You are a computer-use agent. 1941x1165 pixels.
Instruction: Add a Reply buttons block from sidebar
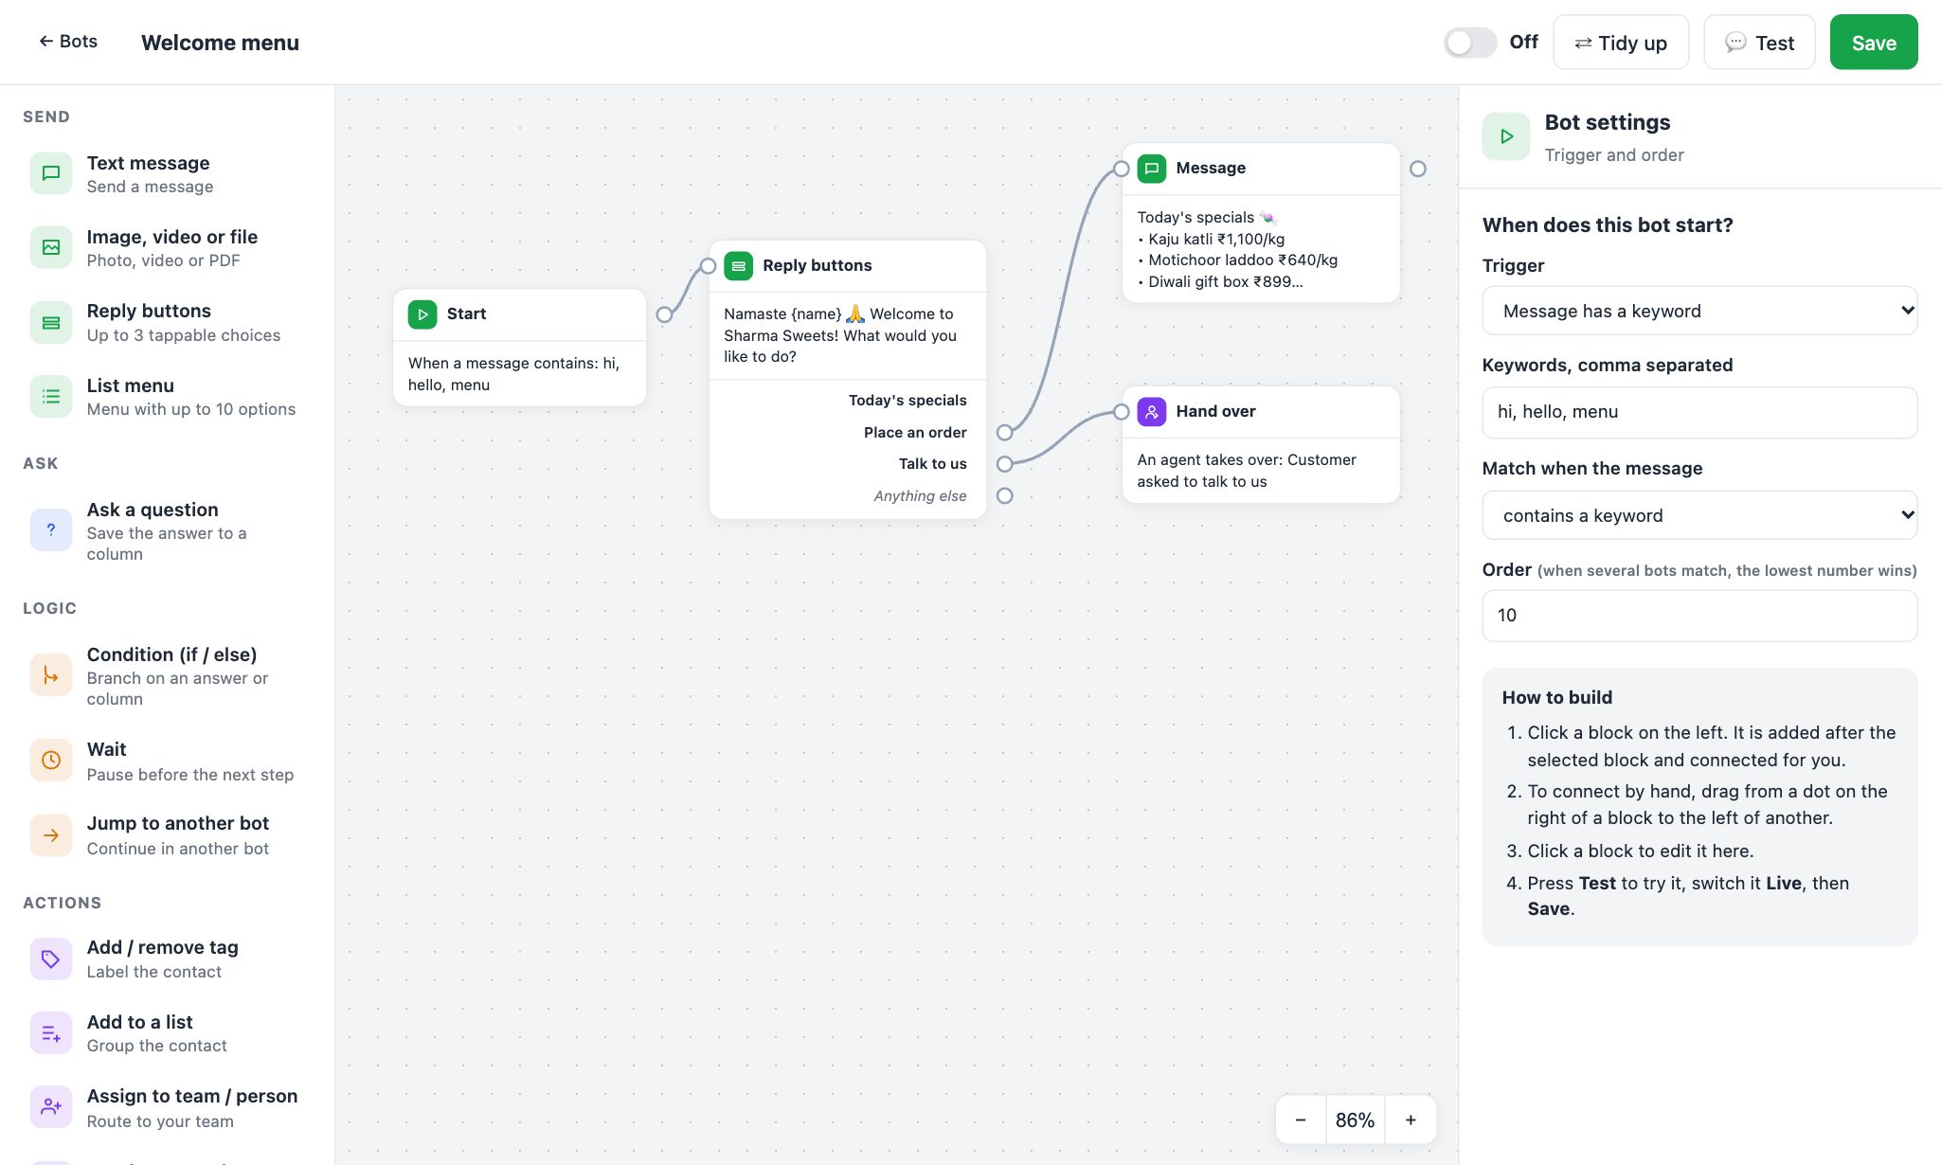pyautogui.click(x=167, y=322)
